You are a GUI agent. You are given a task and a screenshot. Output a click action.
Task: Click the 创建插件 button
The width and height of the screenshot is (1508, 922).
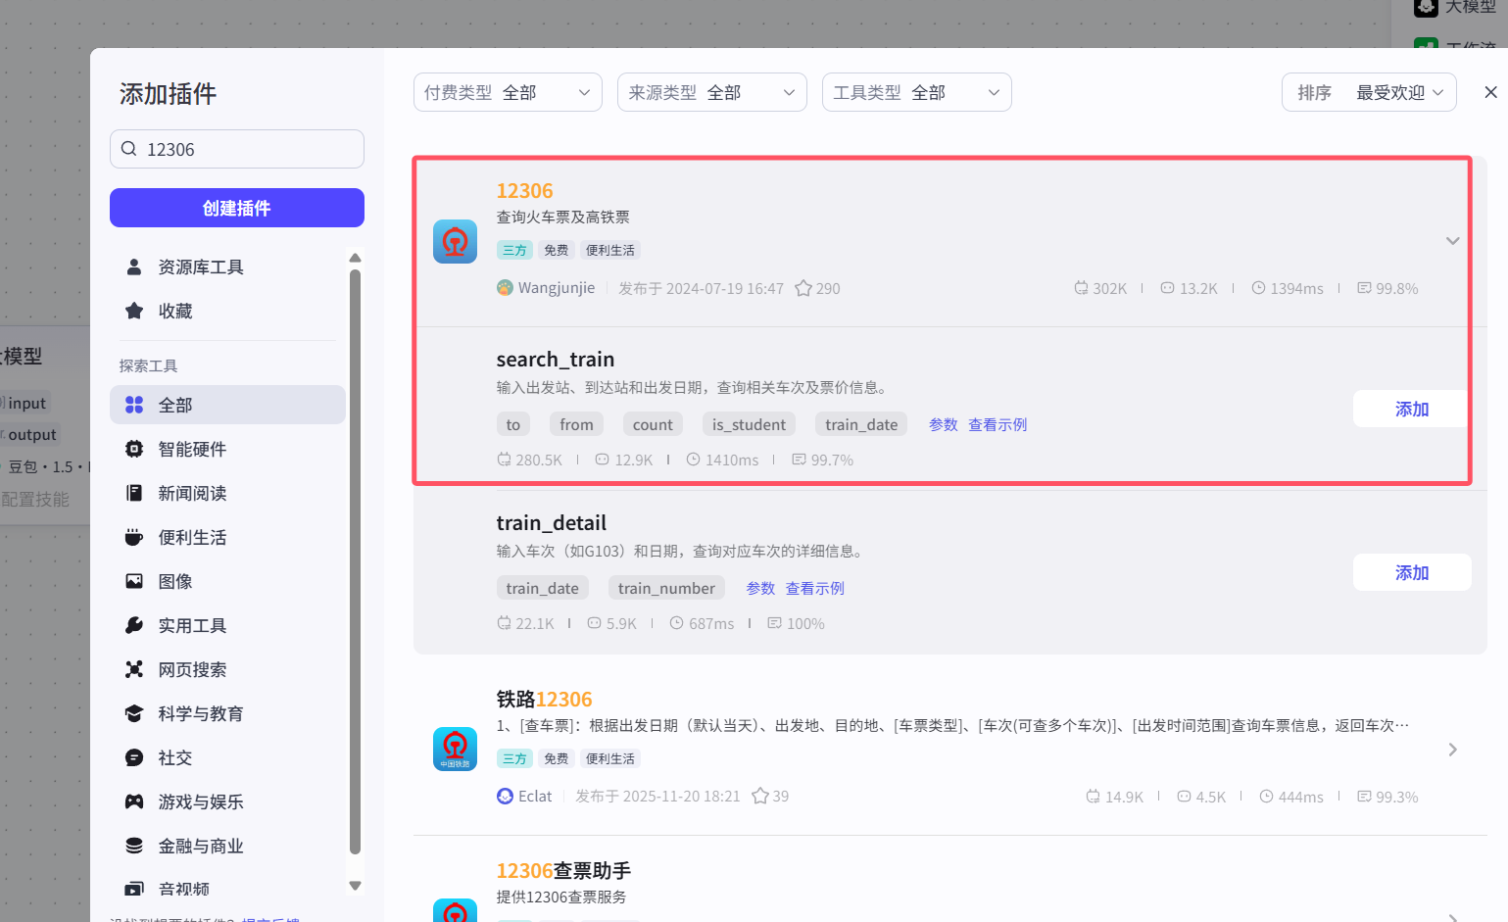coord(237,208)
